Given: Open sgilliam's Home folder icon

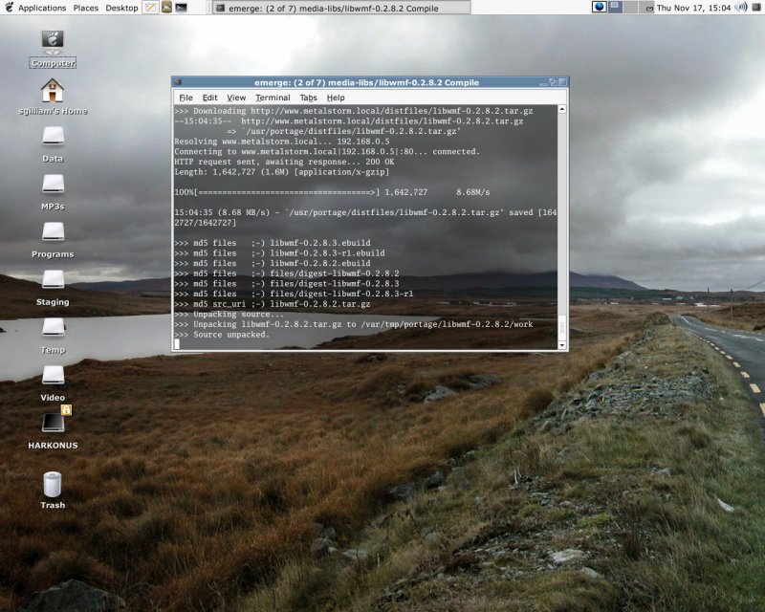Looking at the screenshot, I should coord(53,91).
